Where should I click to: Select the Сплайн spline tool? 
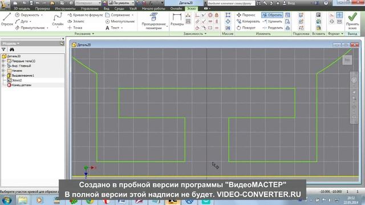tap(58, 20)
